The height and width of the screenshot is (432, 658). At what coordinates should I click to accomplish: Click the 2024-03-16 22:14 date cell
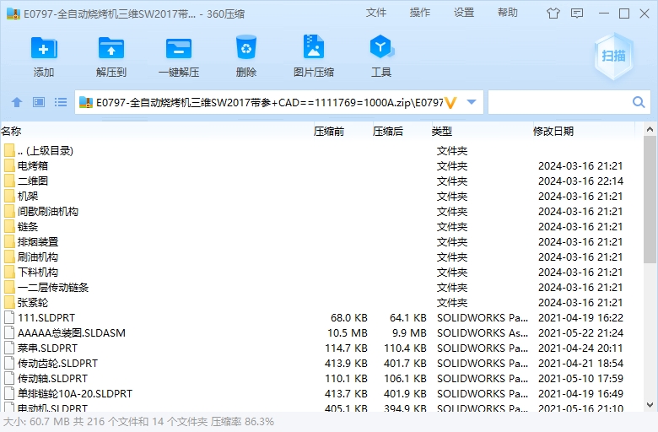pyautogui.click(x=580, y=181)
